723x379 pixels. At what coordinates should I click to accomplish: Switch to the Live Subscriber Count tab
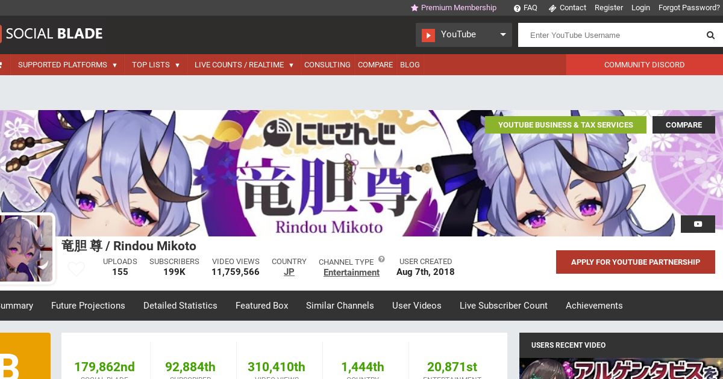tap(504, 306)
